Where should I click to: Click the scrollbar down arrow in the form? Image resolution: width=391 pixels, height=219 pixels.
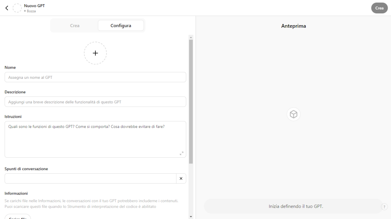tap(191, 216)
